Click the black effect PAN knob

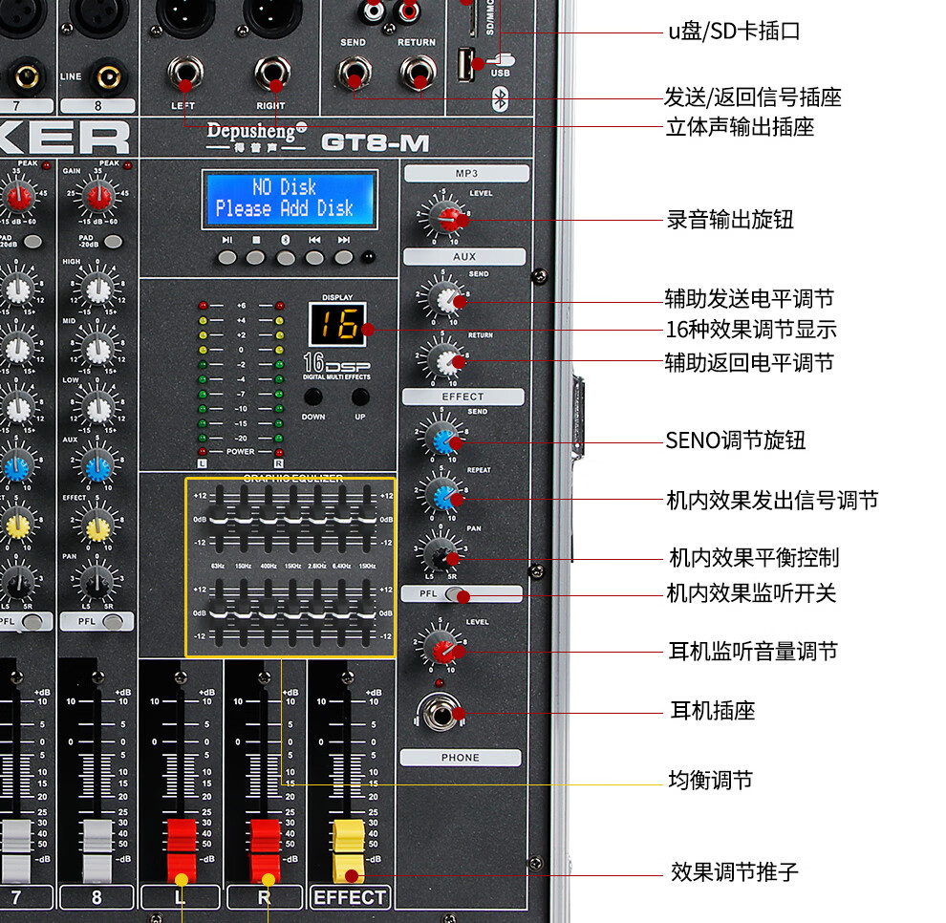[441, 556]
